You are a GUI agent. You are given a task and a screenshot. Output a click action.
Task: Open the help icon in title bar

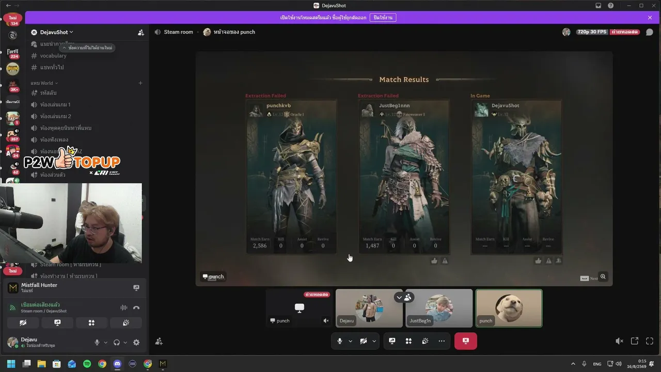coord(611,6)
